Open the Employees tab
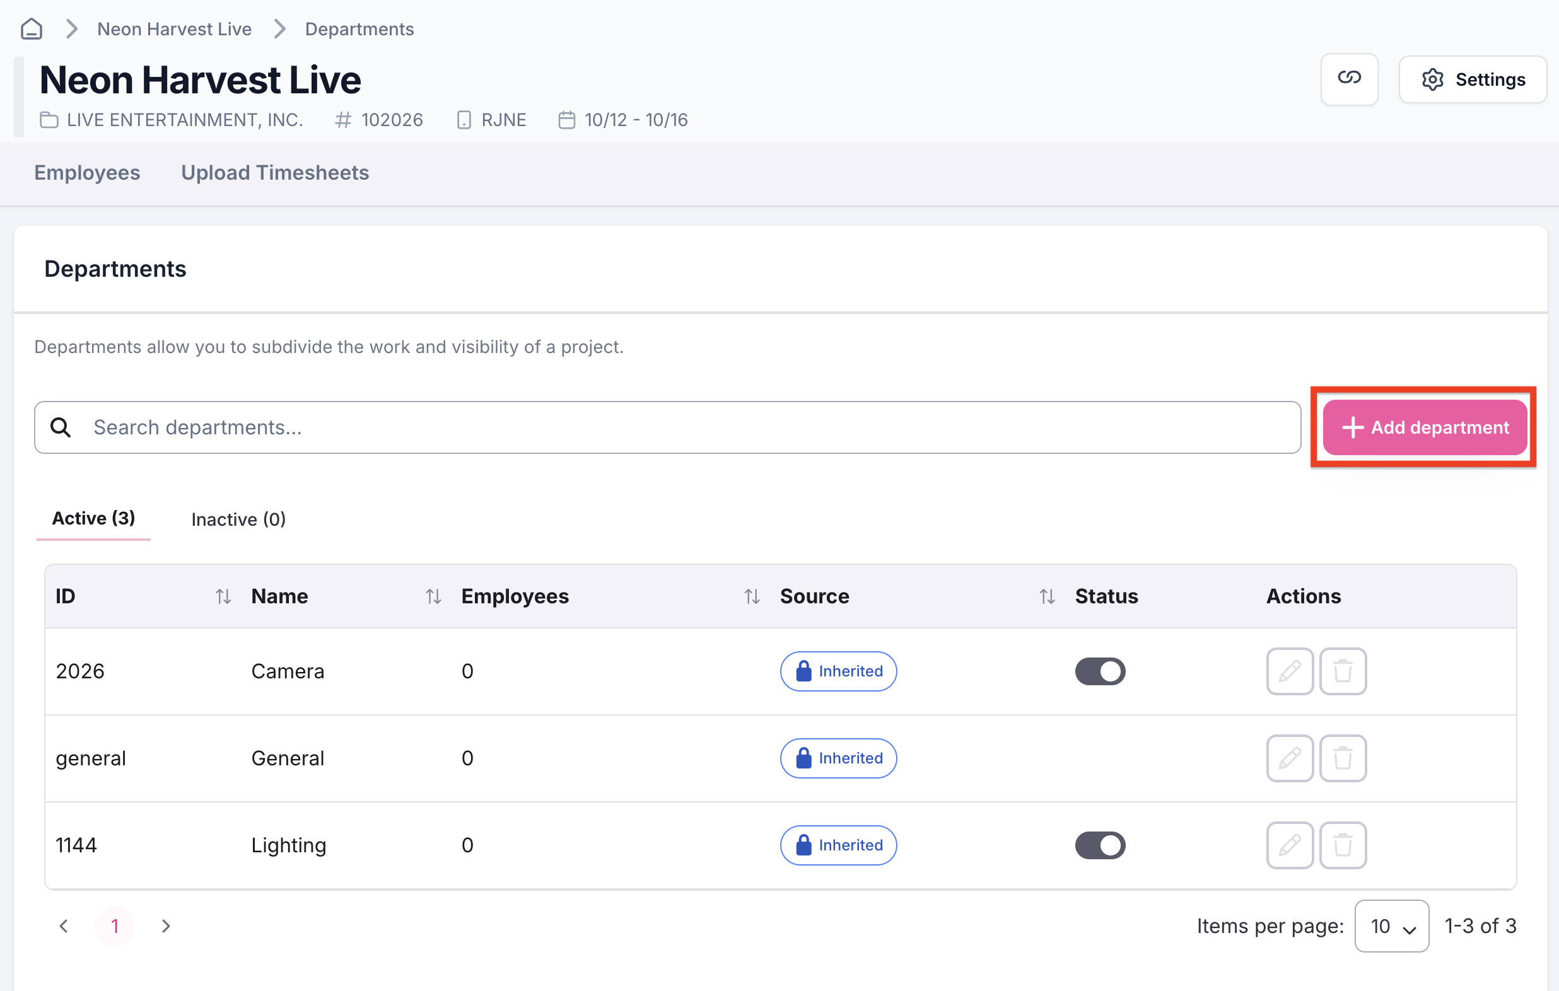This screenshot has height=991, width=1559. (x=87, y=173)
